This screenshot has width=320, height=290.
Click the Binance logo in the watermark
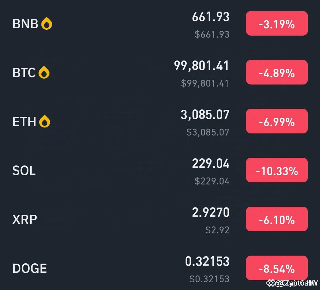tap(270, 283)
